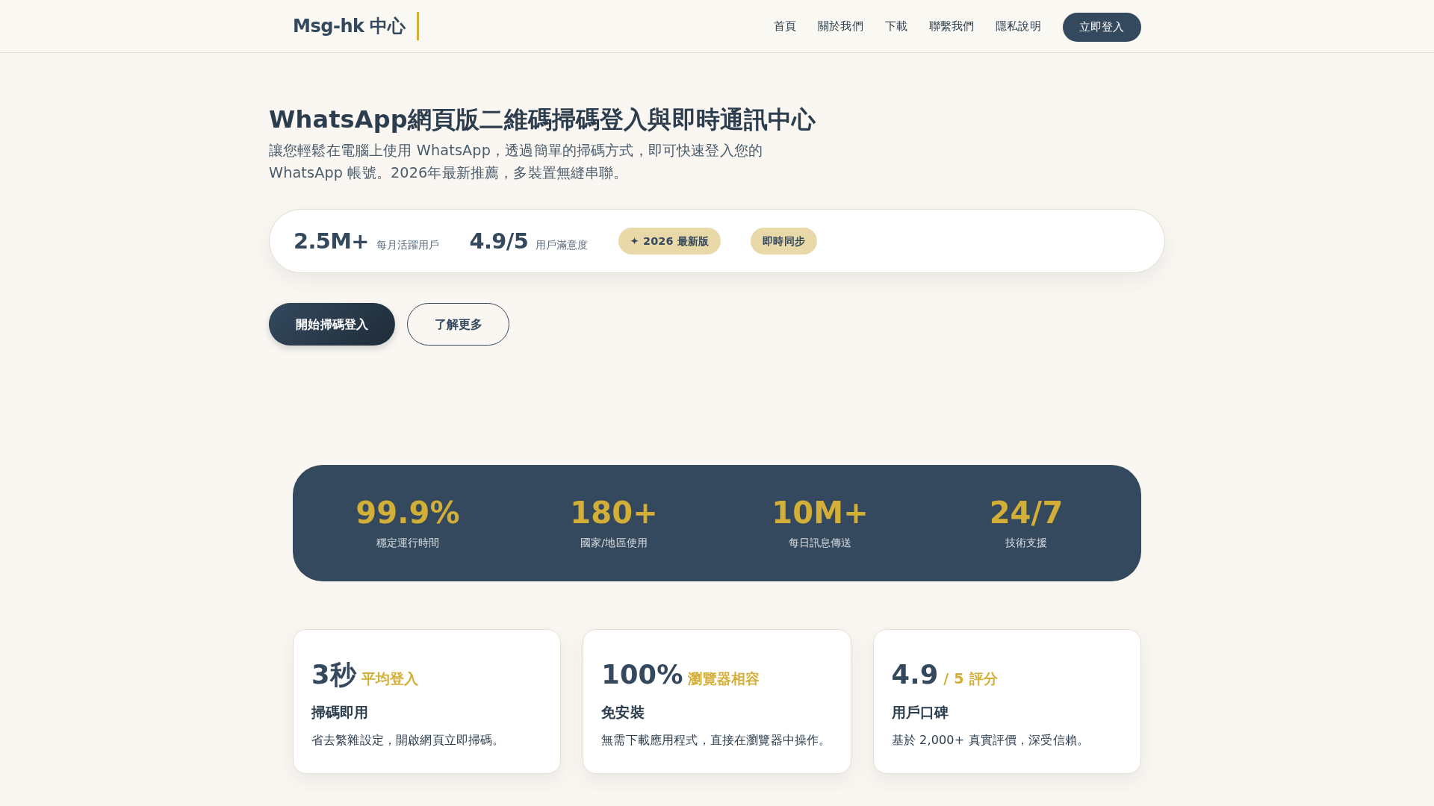Open the 關於我們 nav item

840,26
